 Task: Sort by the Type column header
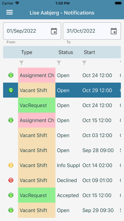point(27,52)
